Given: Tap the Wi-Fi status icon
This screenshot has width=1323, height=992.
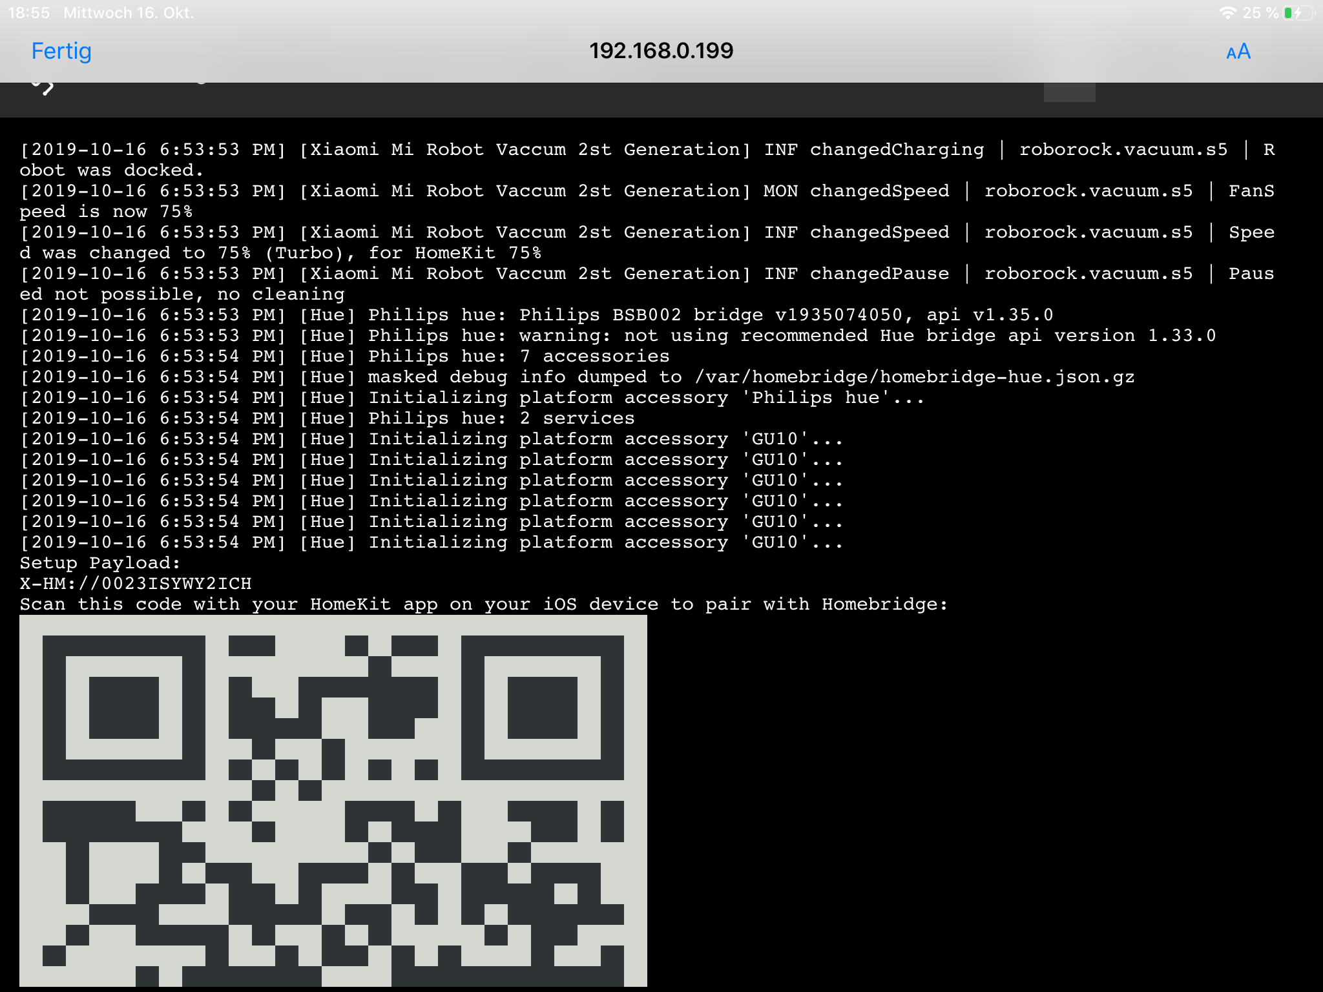Looking at the screenshot, I should (1227, 13).
